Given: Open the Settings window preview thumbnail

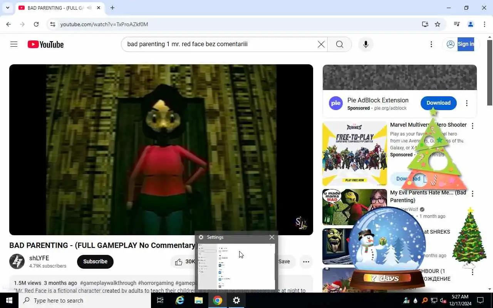Looking at the screenshot, I should coord(236,266).
